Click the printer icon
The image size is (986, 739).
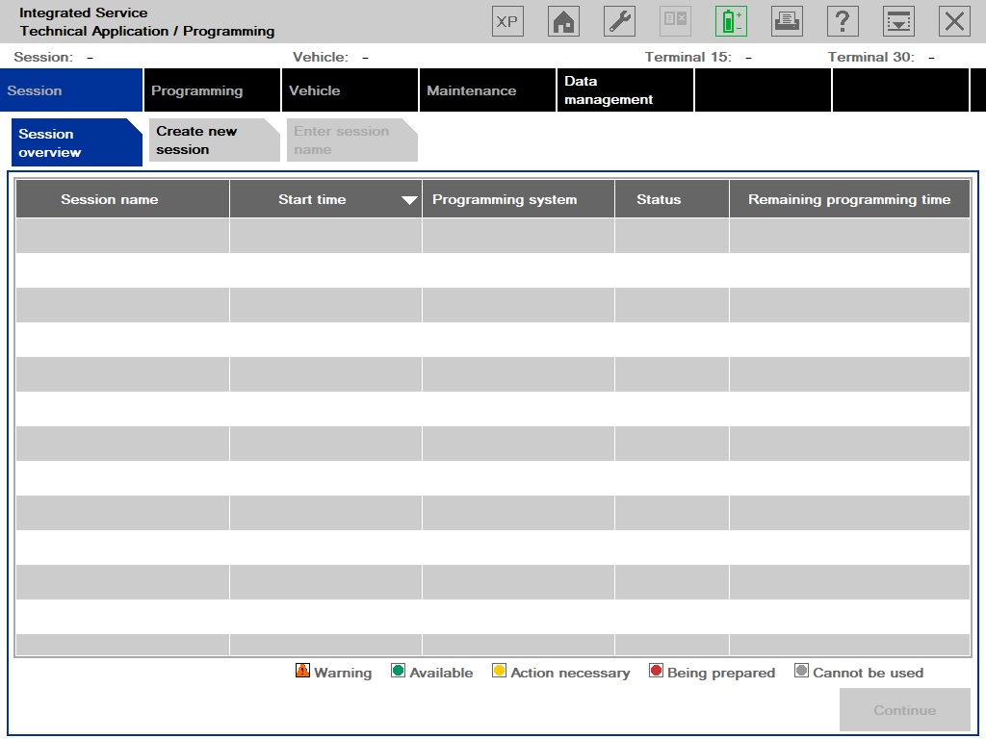point(787,21)
